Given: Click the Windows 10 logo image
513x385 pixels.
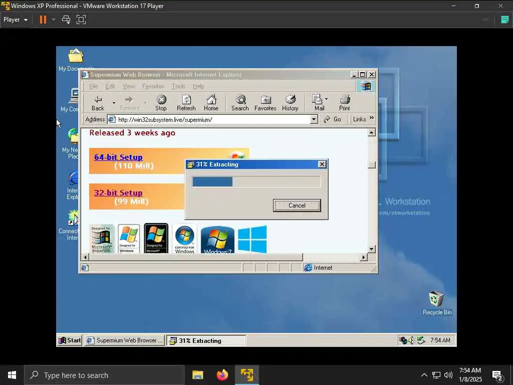Looking at the screenshot, I should point(252,239).
